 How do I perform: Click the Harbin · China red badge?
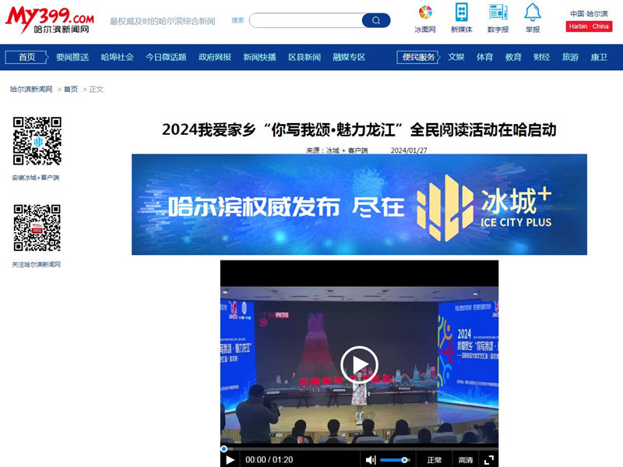pos(589,27)
